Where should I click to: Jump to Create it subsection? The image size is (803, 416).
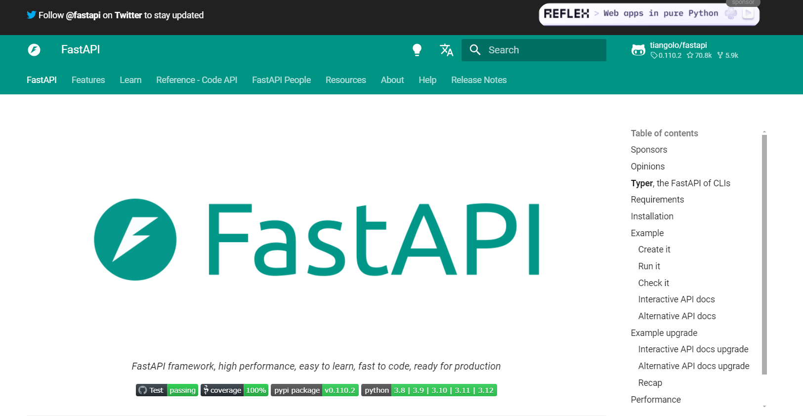pyautogui.click(x=654, y=250)
